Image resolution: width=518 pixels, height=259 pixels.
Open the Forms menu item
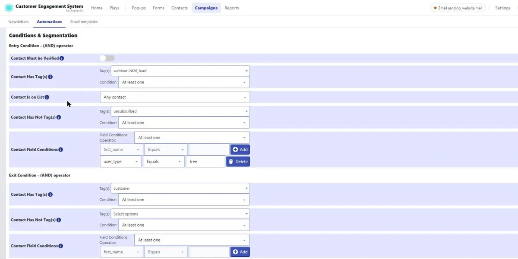tap(158, 8)
